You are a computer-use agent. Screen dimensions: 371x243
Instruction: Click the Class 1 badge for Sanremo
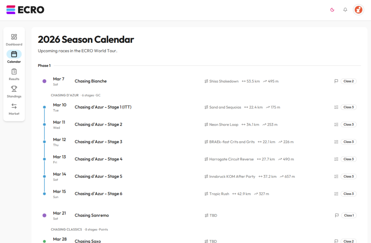349,215
